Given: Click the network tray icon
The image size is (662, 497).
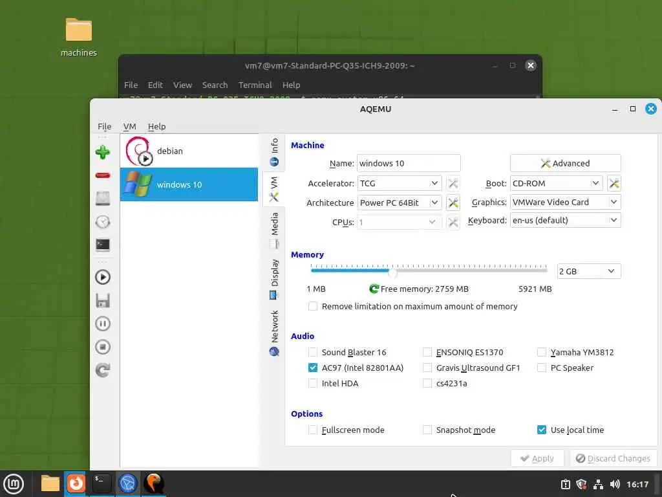Looking at the screenshot, I should (x=598, y=484).
